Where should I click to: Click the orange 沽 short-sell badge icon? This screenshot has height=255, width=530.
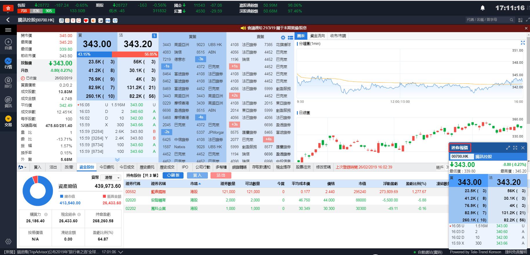pyautogui.click(x=67, y=20)
